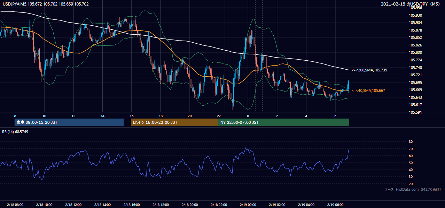
Task: Click price axis label 105.695
Action: pos(415,83)
